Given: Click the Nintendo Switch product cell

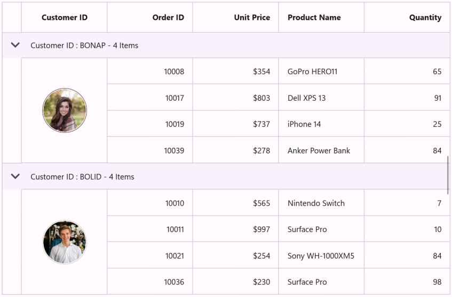Looking at the screenshot, I should tap(316, 203).
